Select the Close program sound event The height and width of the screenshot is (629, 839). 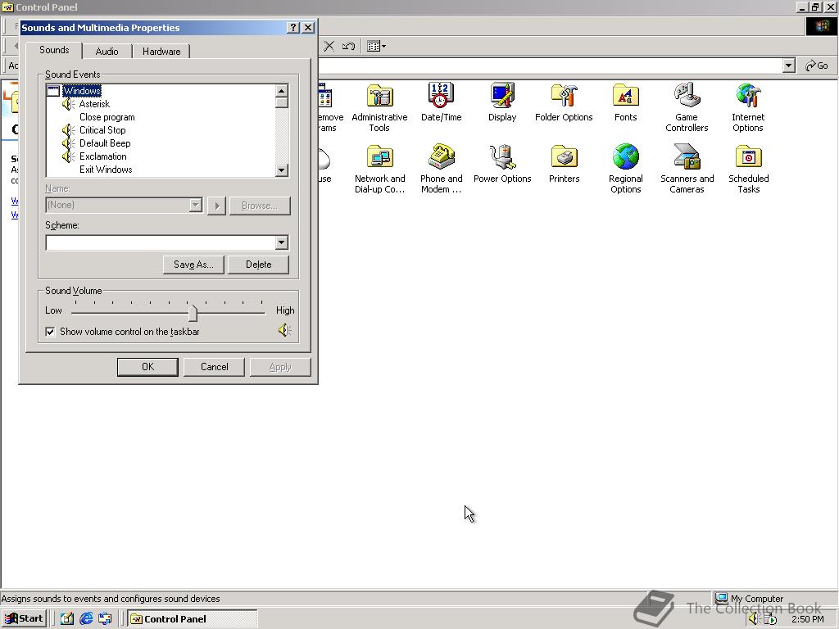click(x=107, y=117)
